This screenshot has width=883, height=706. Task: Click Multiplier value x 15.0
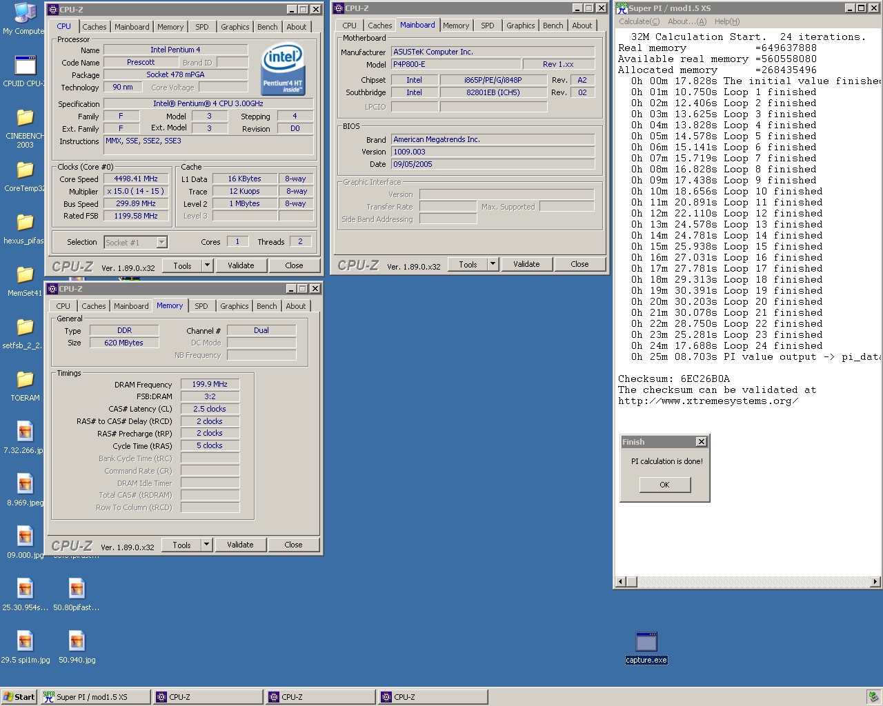pos(136,191)
